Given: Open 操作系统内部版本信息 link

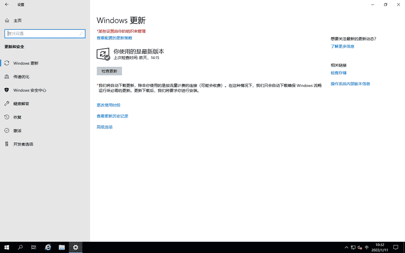Looking at the screenshot, I should pyautogui.click(x=350, y=83).
